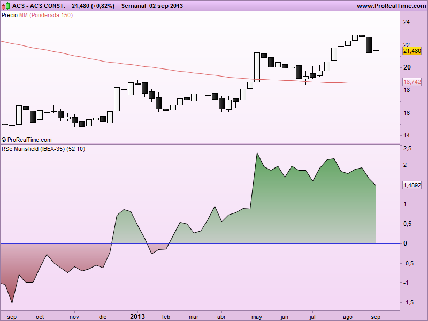The width and height of the screenshot is (428, 321).
Task: Click the 2013 year label on time axis
Action: 137,317
